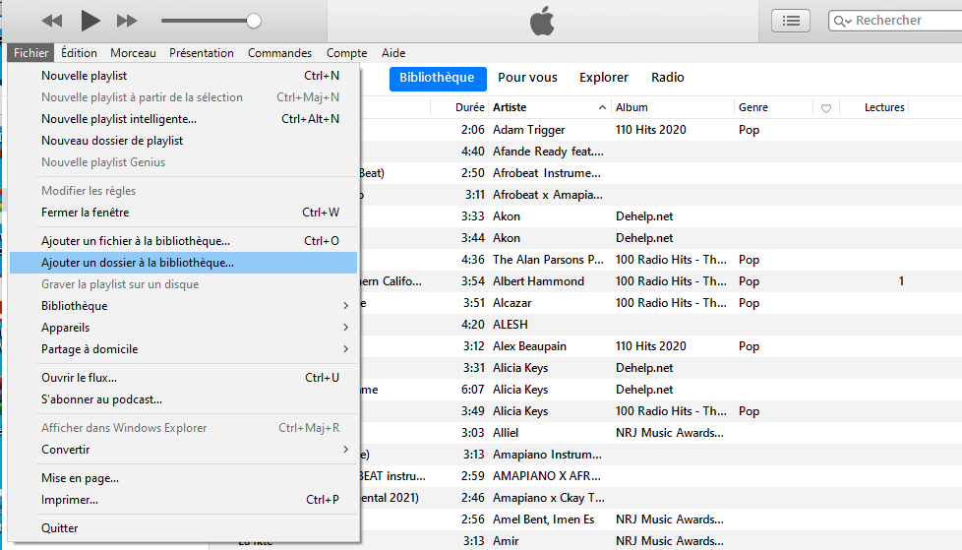962x550 pixels.
Task: Select the Amir row
Action: point(661,541)
